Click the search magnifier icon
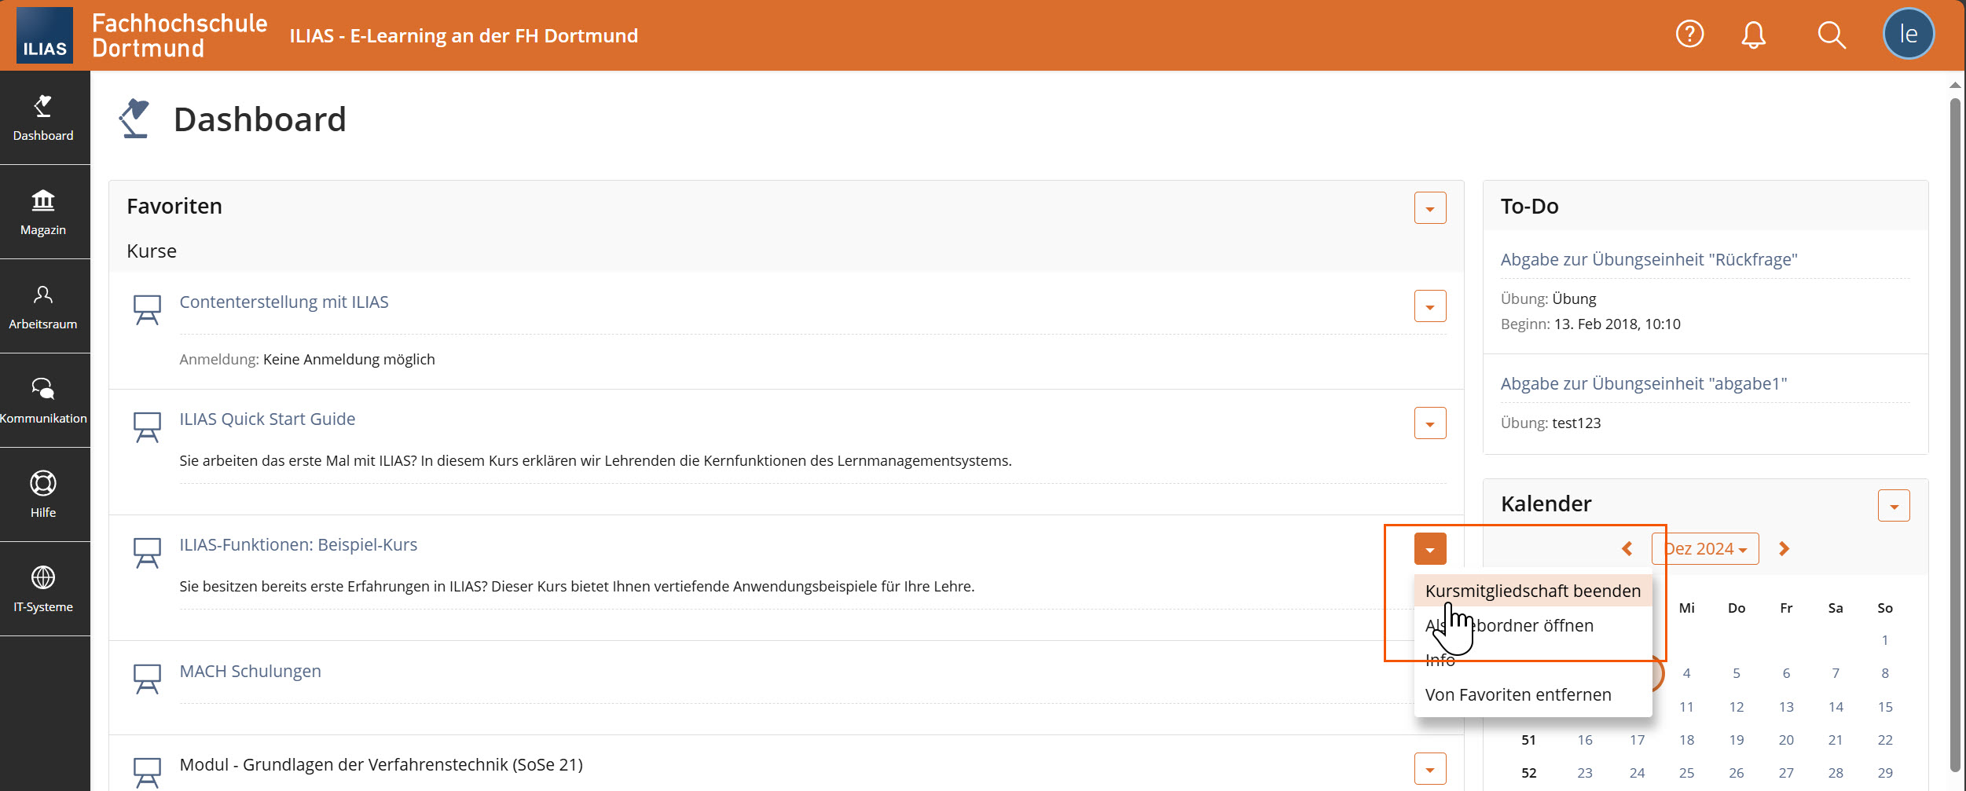The height and width of the screenshot is (791, 1966). [1832, 34]
